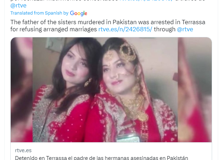
Task: Click the Google logo in the translation credit
Action: (x=78, y=13)
